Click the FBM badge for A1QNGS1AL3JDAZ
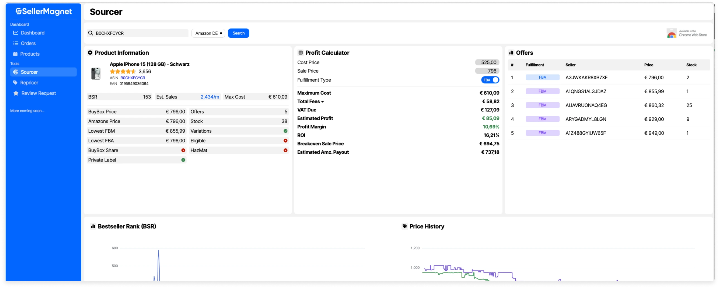 click(543, 91)
